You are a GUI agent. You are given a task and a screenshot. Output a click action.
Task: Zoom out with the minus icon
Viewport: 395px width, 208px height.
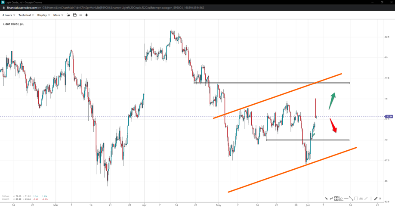tap(80, 15)
